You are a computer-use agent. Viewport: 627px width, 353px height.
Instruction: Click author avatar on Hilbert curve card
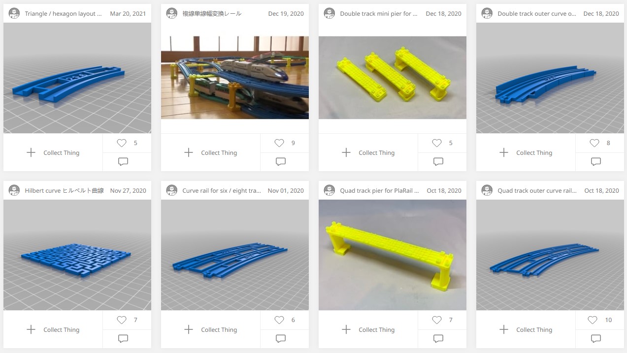click(x=14, y=190)
